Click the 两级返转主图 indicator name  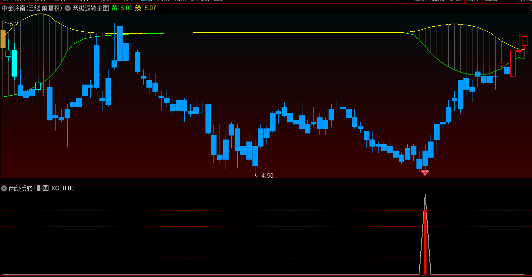pos(90,8)
